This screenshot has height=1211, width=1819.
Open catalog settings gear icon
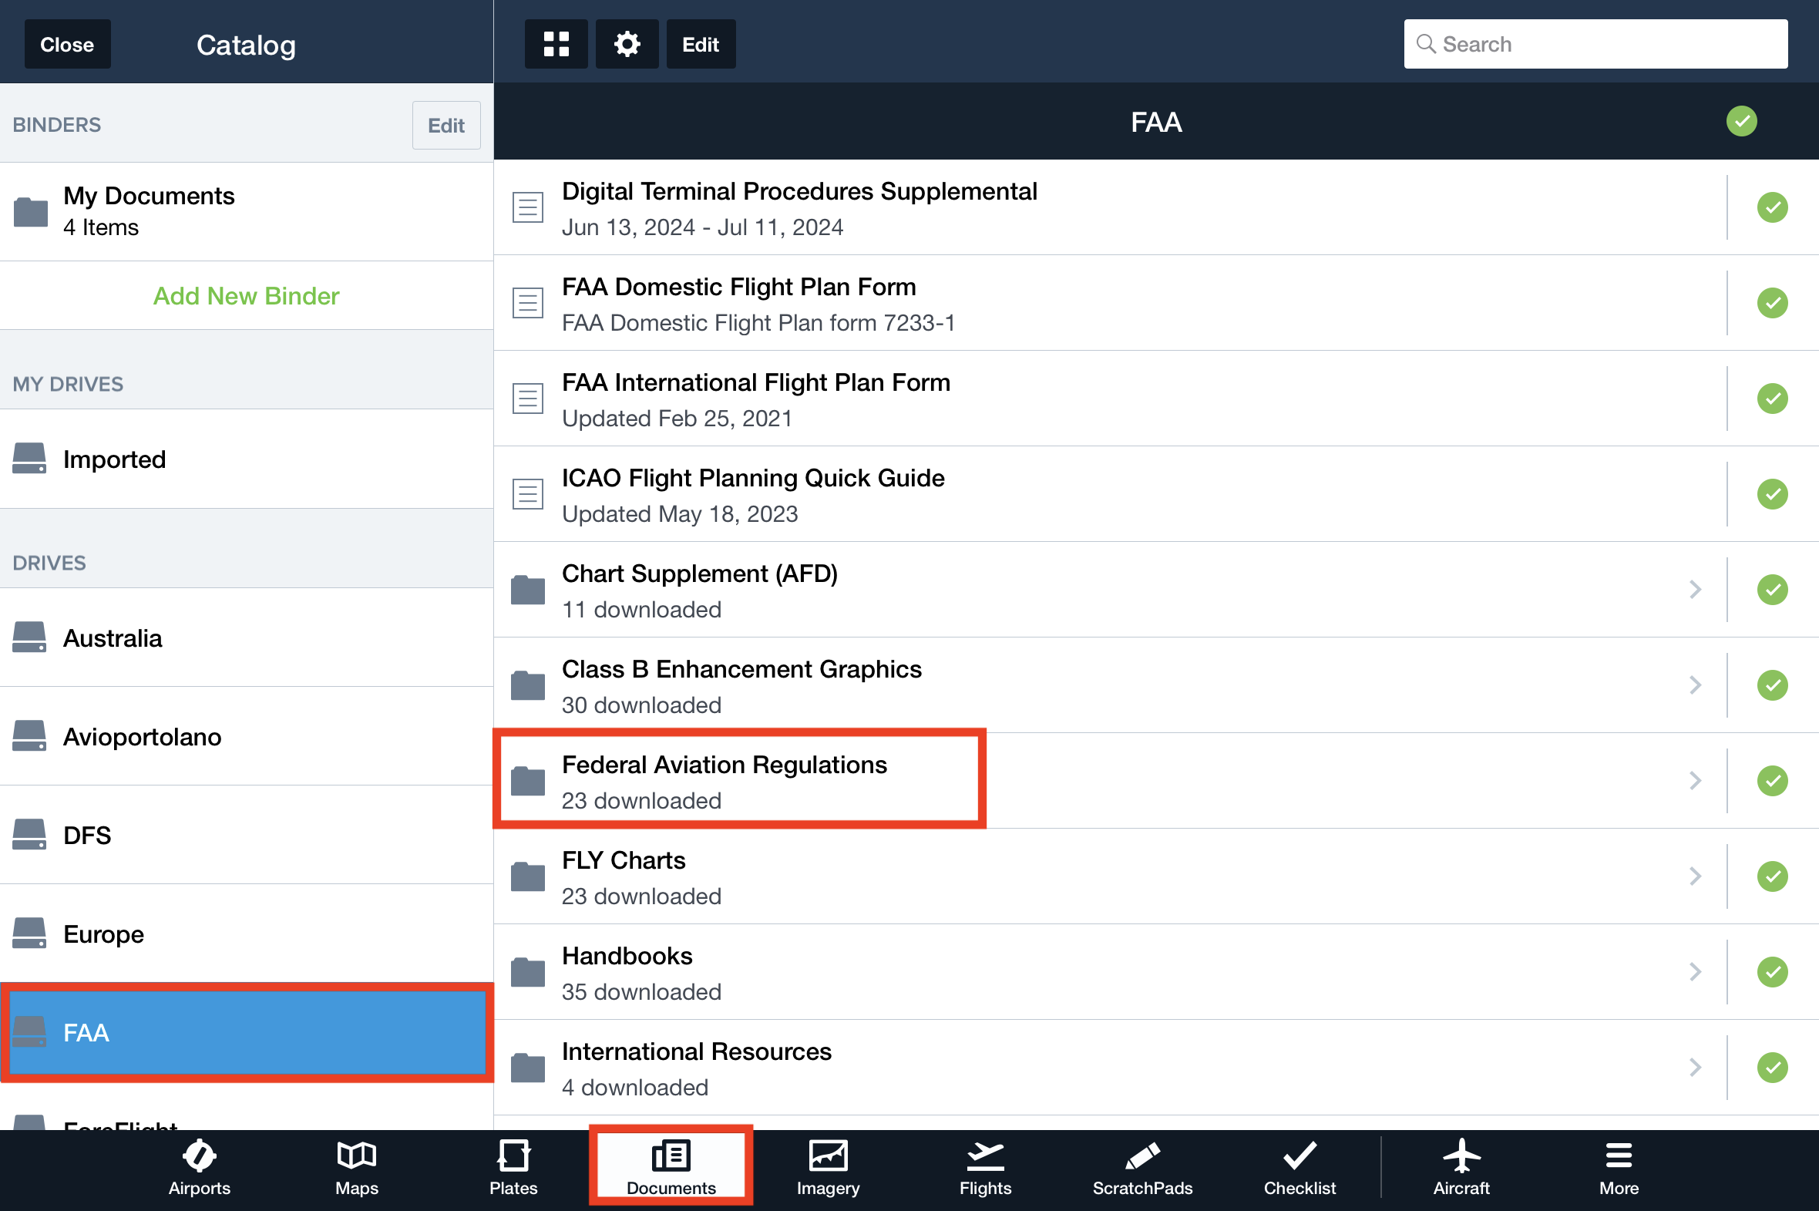coord(627,44)
